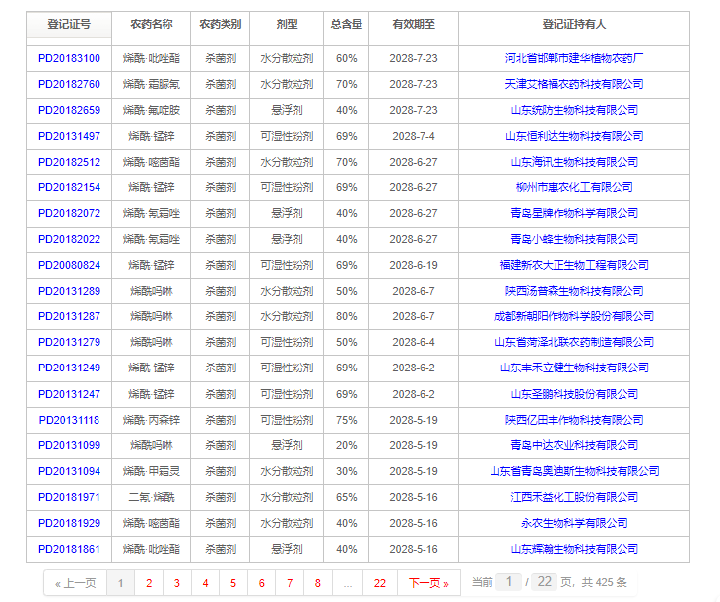
Task: Open registration number PD20181861
Action: coord(69,549)
